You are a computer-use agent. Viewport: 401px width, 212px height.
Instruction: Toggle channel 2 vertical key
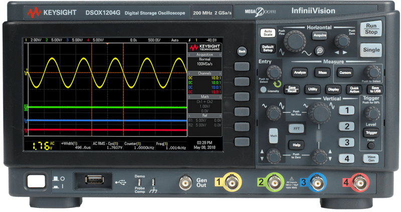tap(347, 126)
